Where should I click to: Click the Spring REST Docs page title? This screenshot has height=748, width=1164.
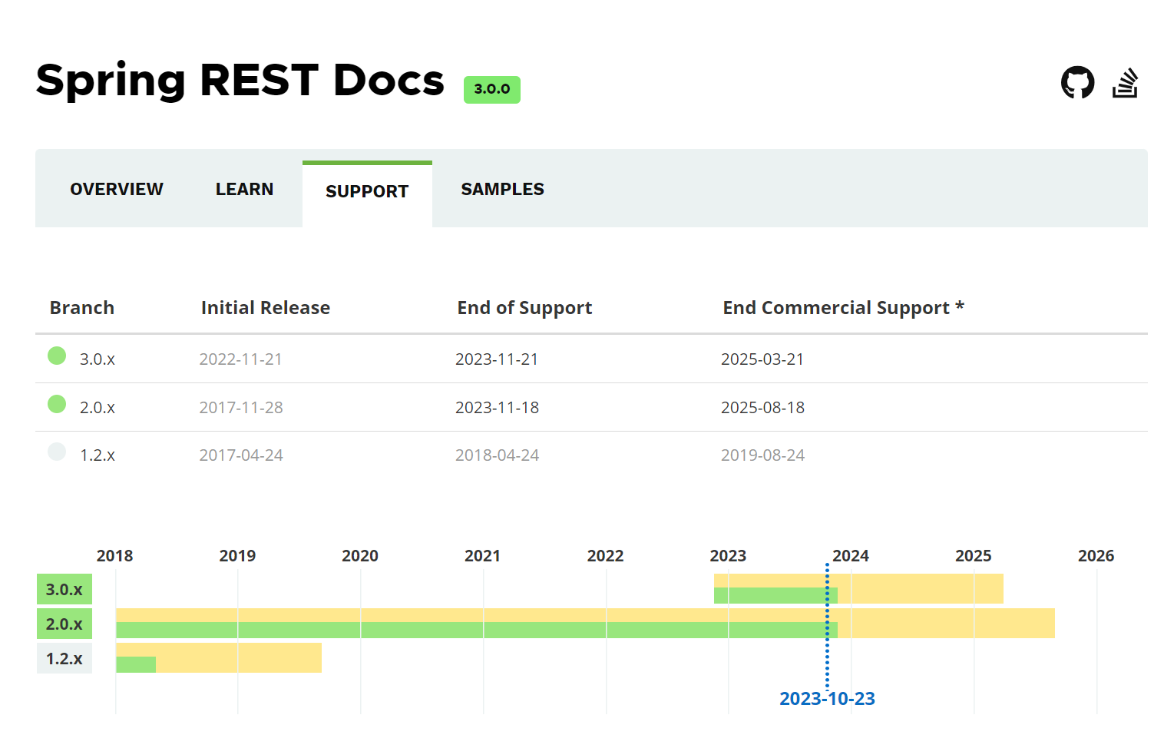tap(240, 80)
